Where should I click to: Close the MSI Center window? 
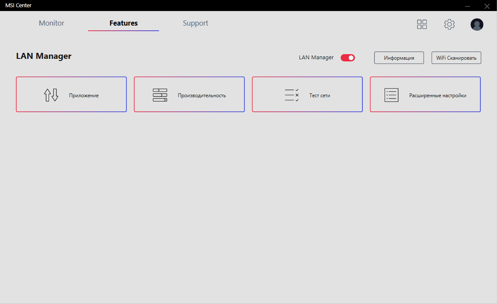(x=487, y=6)
